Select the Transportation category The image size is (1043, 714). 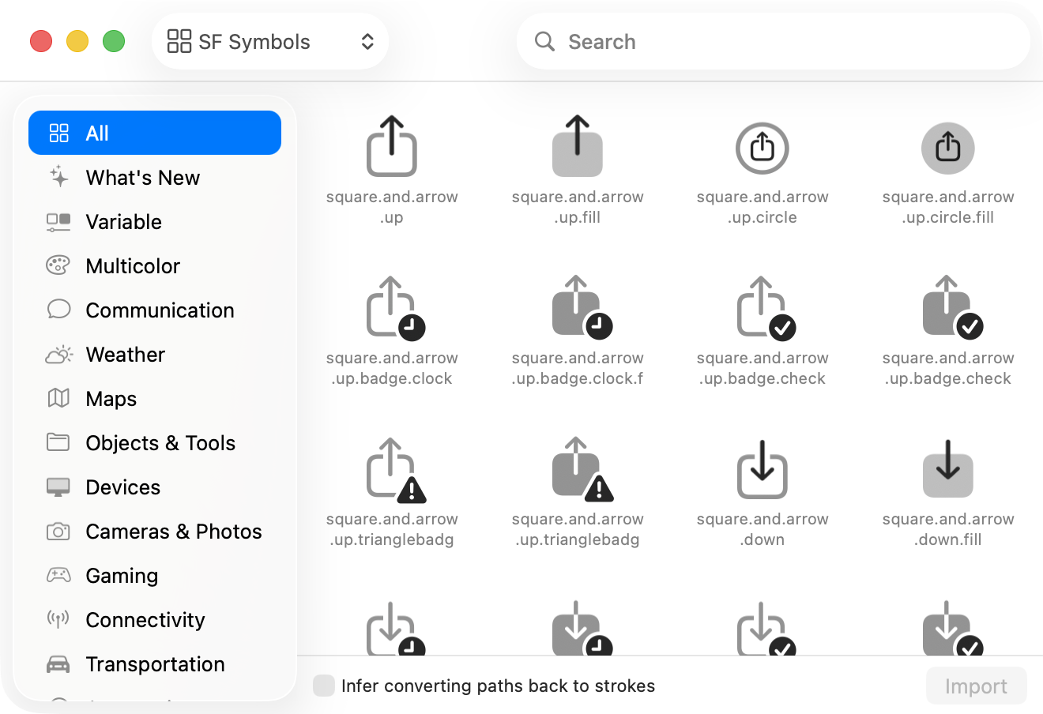(155, 663)
